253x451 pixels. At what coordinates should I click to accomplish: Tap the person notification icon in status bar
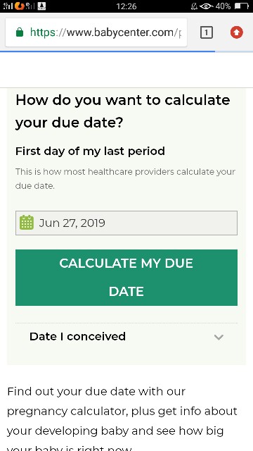42,6
